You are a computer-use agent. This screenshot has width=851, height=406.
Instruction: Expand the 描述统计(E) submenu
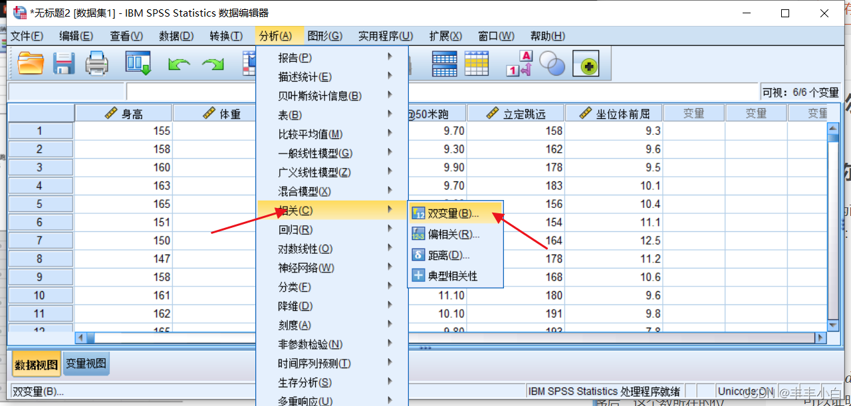pyautogui.click(x=332, y=77)
